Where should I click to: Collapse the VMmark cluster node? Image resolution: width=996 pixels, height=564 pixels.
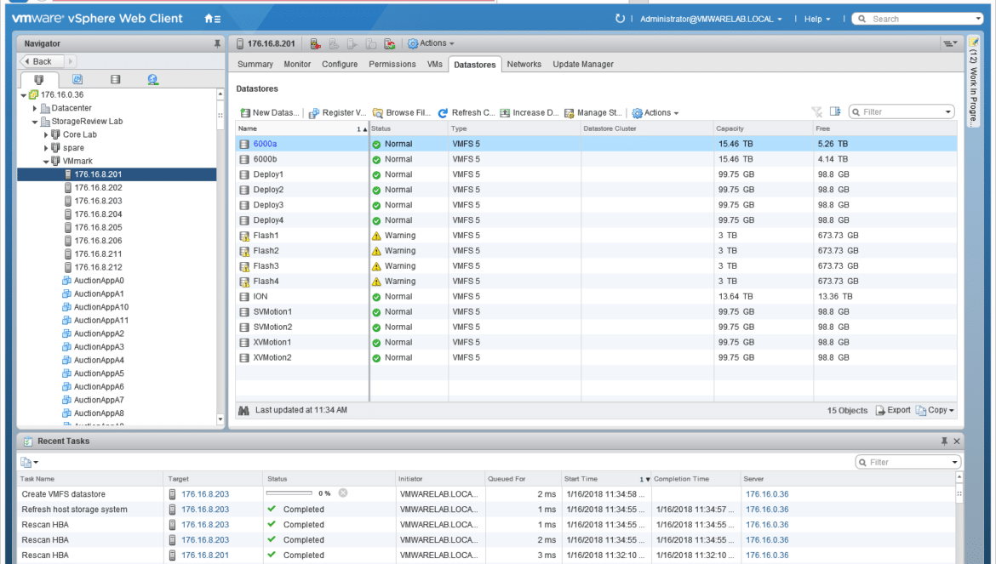click(x=46, y=162)
